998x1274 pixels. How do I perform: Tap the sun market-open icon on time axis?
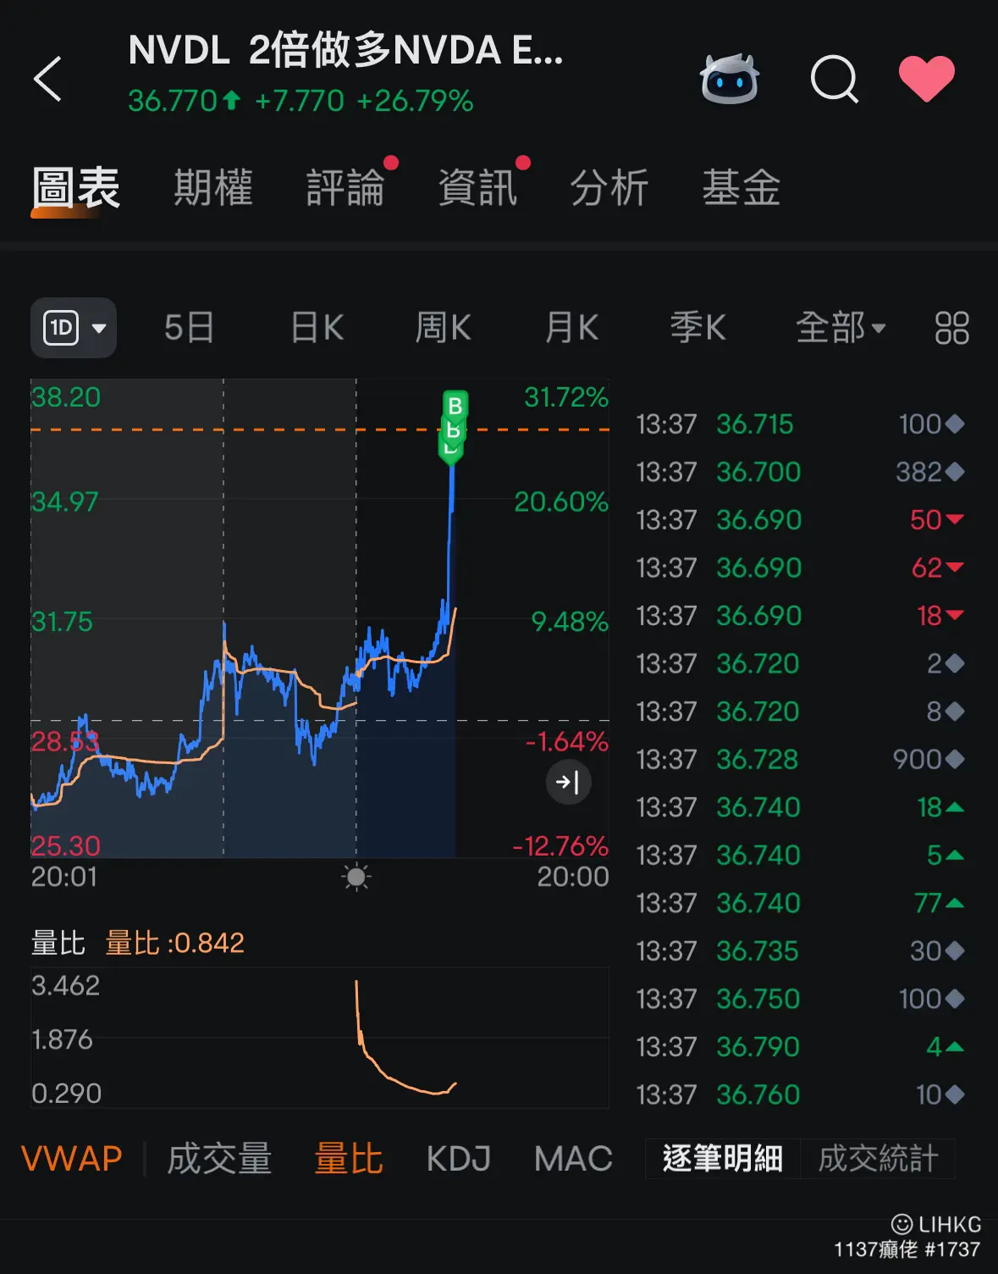click(356, 877)
